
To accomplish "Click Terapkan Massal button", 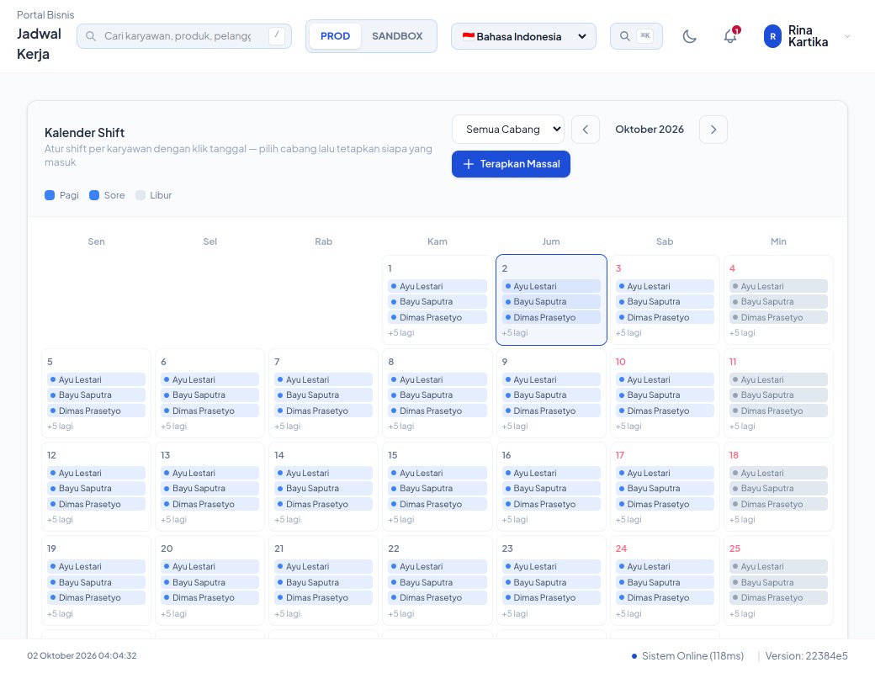I will [x=511, y=164].
